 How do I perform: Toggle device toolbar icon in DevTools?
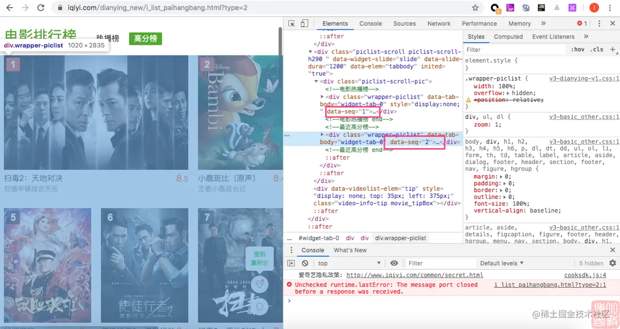(304, 23)
